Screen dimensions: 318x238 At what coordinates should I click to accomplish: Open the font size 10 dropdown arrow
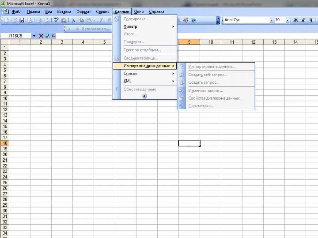(x=288, y=20)
